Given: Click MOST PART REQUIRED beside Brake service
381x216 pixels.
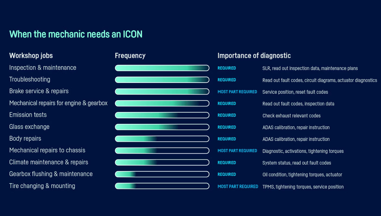Looking at the screenshot, I should [x=237, y=92].
